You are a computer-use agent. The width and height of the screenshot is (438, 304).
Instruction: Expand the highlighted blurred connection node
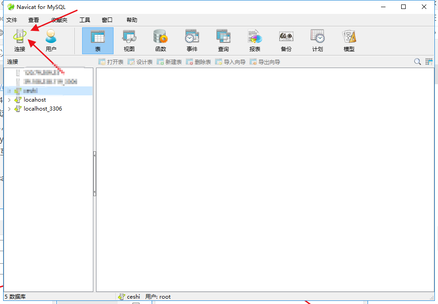click(9, 91)
